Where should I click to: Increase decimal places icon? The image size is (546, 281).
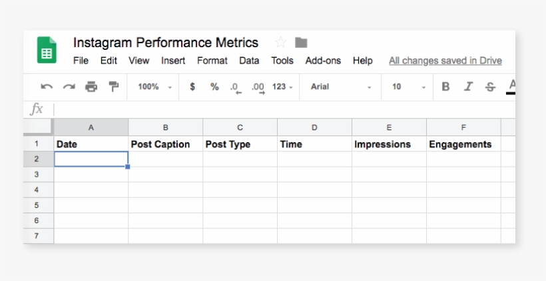pos(258,88)
